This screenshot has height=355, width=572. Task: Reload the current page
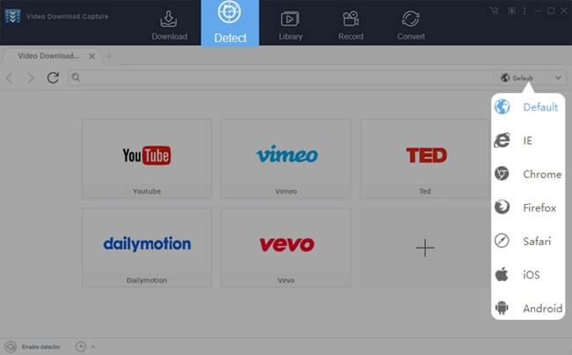(53, 77)
